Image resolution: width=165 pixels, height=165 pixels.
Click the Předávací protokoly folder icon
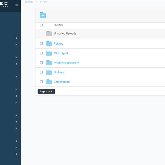[x=49, y=63]
